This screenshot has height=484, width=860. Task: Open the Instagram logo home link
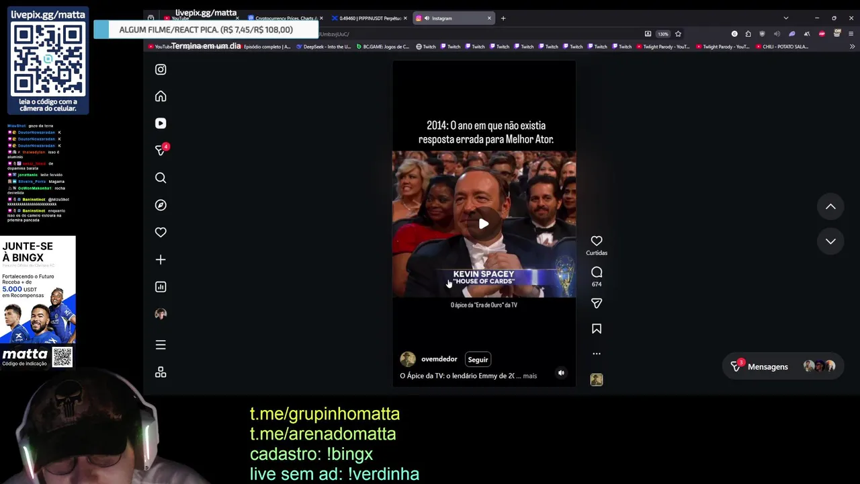[x=161, y=69]
